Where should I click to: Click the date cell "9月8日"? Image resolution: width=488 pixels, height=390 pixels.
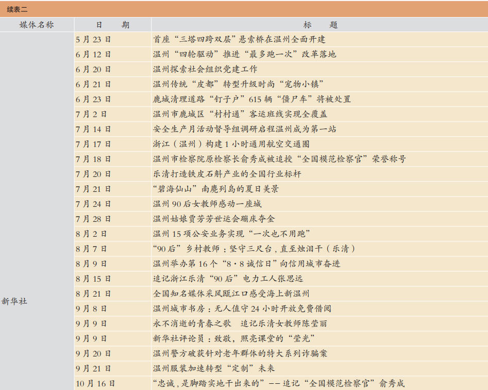tap(91, 308)
